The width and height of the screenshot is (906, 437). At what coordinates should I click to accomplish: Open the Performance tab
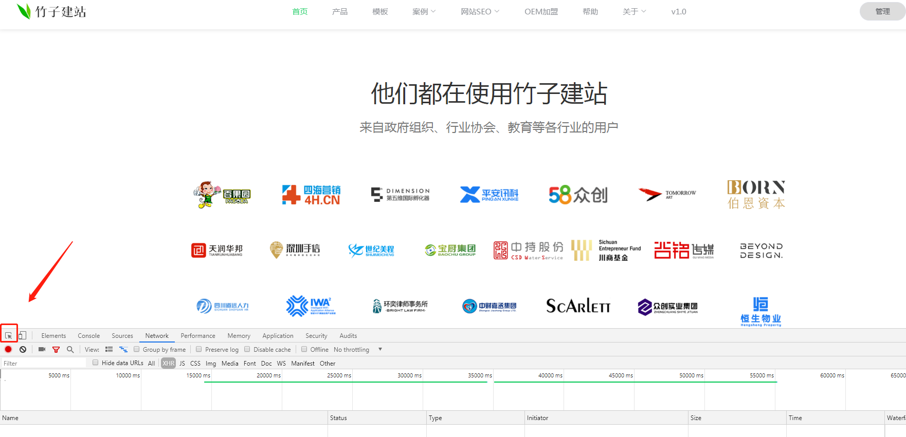(x=198, y=336)
